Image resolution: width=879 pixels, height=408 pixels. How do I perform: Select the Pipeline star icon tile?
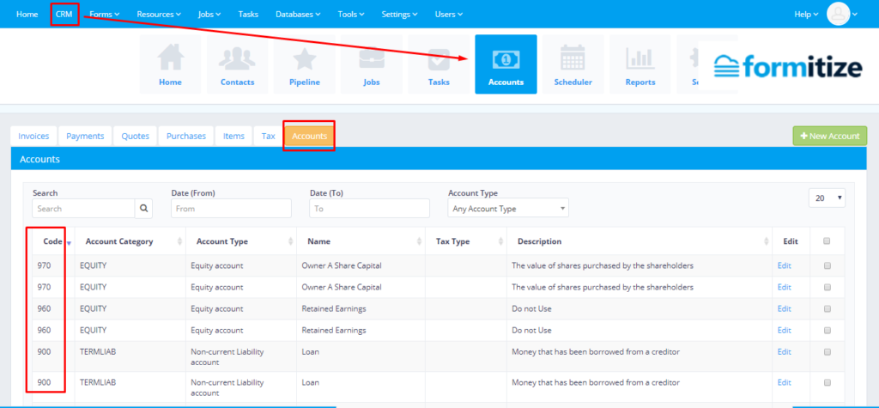click(304, 64)
